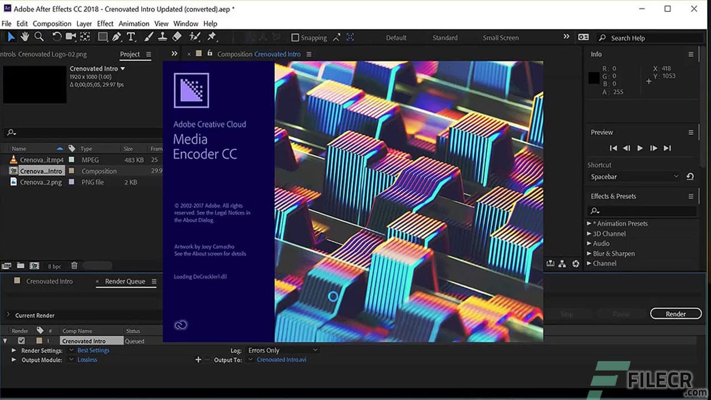Toggle the render checkbox for Crenovated Intro
Screen dimensions: 711x400
pyautogui.click(x=21, y=341)
